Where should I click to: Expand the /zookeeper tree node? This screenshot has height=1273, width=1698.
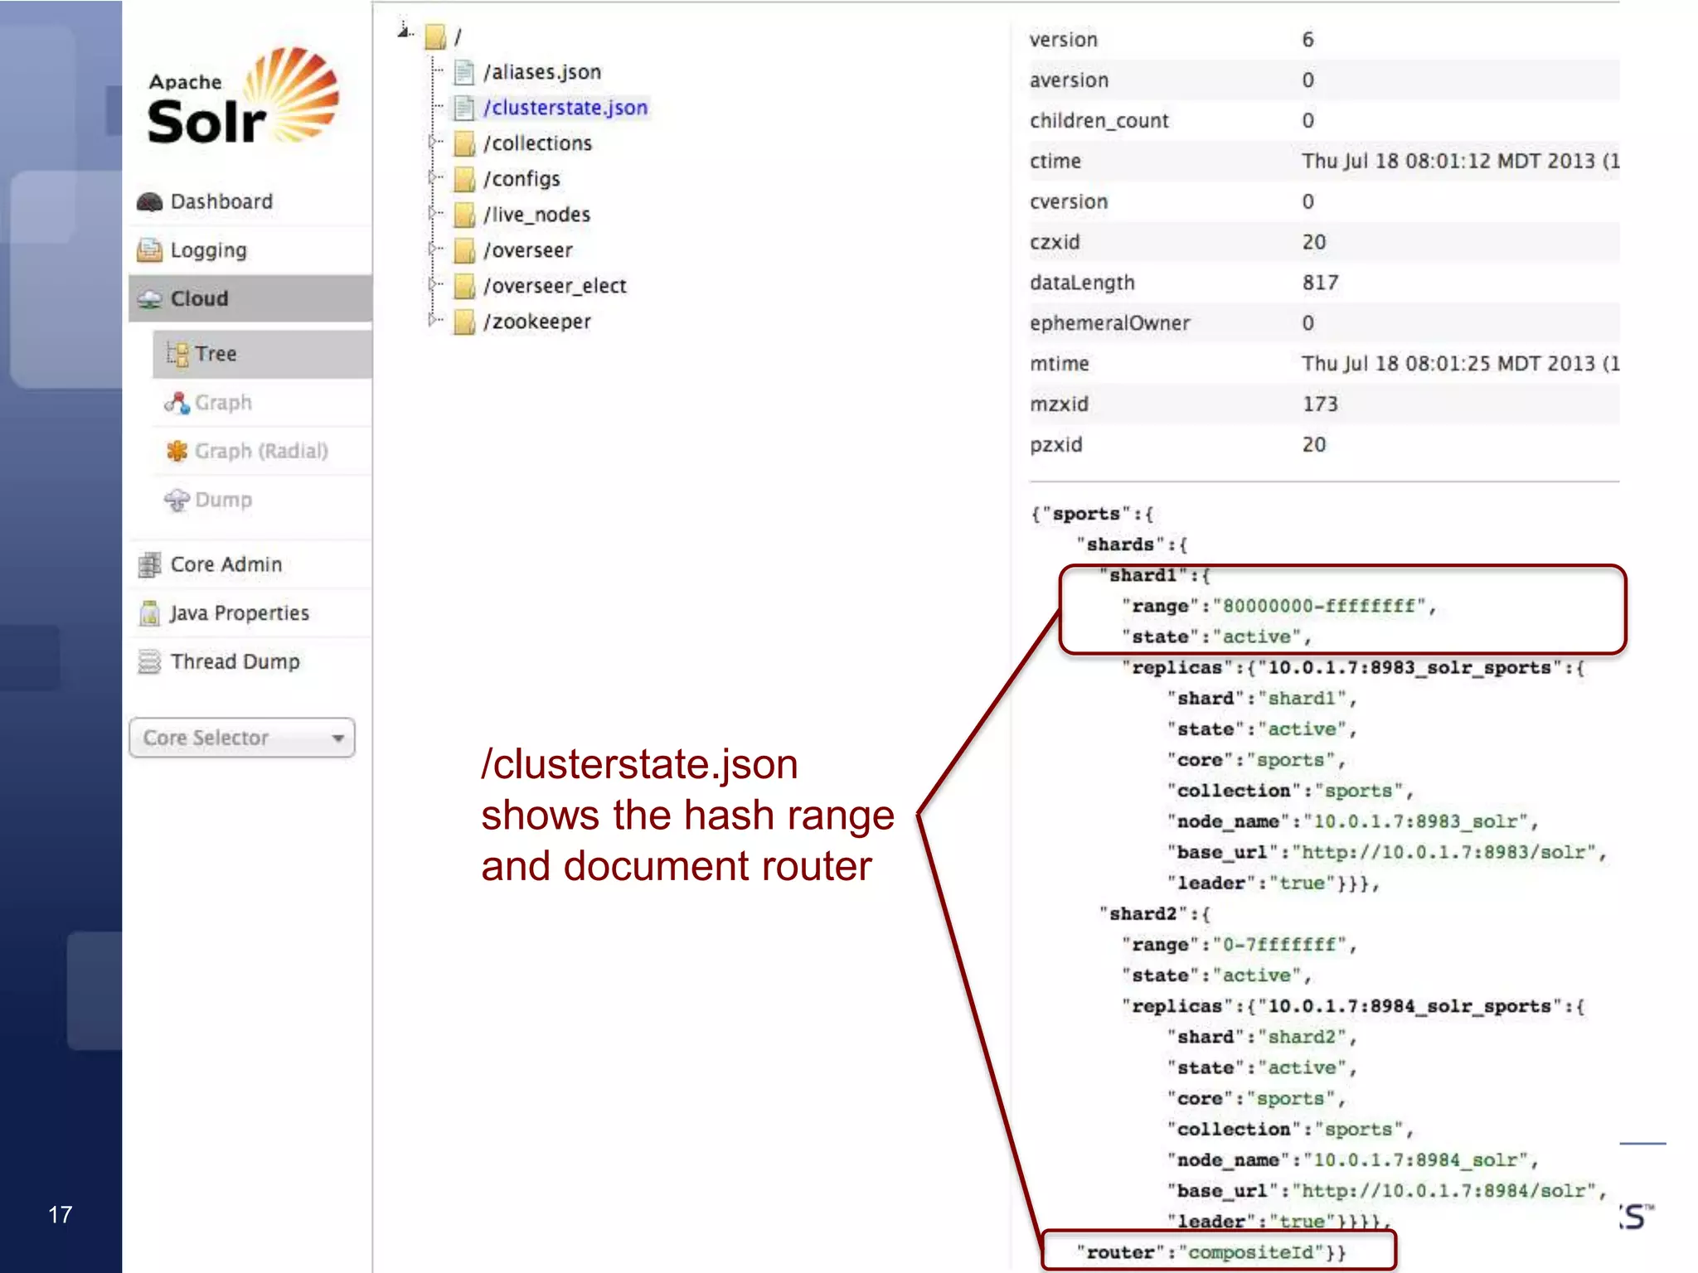click(x=432, y=319)
